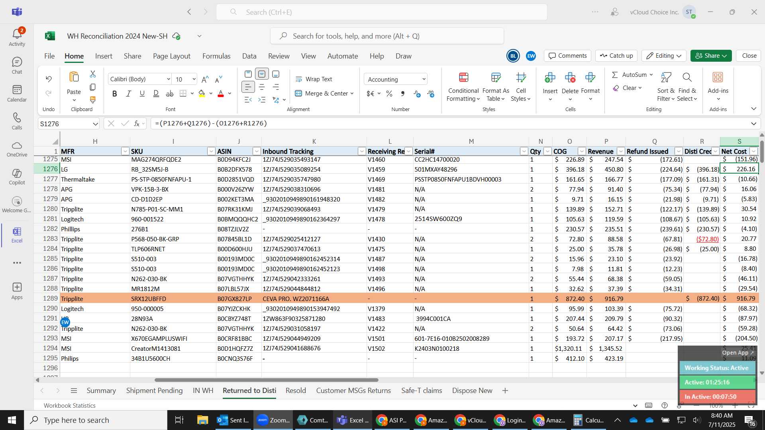Screen dimensions: 765x430
Task: Open Clear options dropdown
Action: tap(640, 88)
